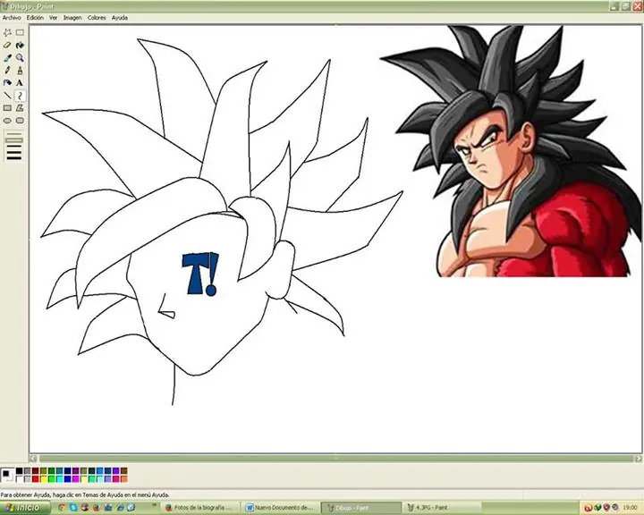Pick the bright red color swatch

coord(35,479)
